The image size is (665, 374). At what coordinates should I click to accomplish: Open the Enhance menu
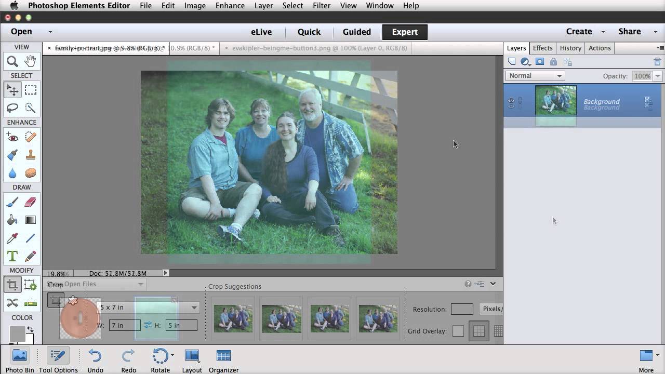tap(230, 6)
